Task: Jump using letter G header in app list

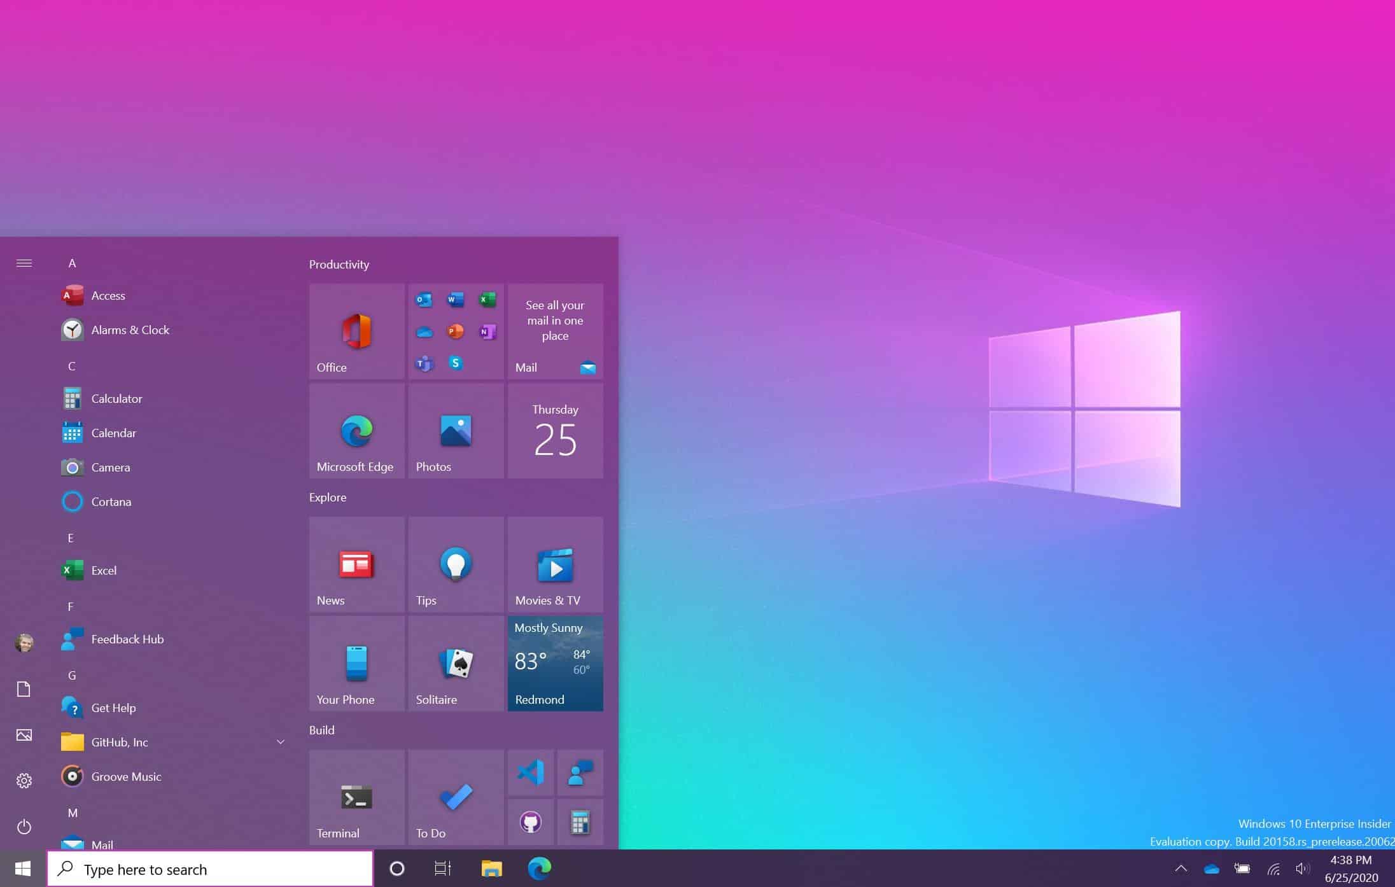Action: tap(72, 675)
